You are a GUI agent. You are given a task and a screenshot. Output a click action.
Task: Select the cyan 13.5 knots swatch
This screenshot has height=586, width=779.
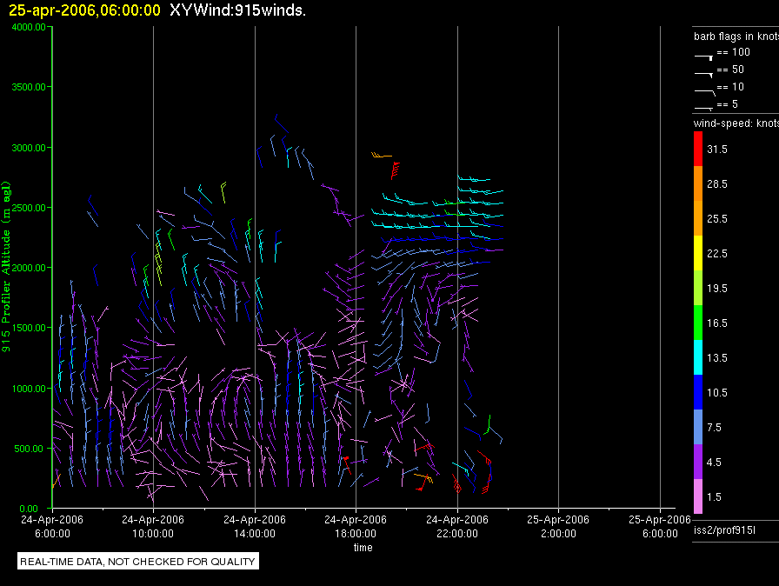click(698, 357)
